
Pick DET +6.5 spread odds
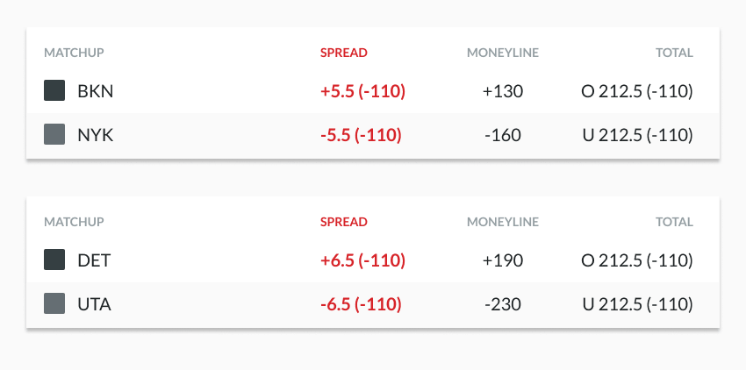tap(362, 260)
